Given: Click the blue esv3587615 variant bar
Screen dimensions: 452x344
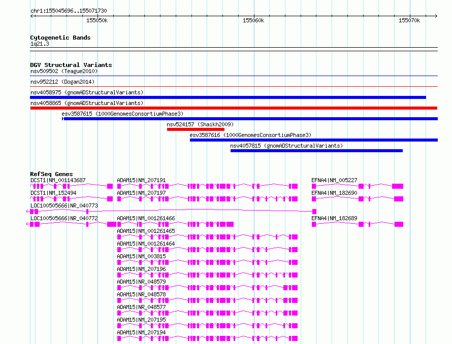Looking at the screenshot, I should 250,119.
